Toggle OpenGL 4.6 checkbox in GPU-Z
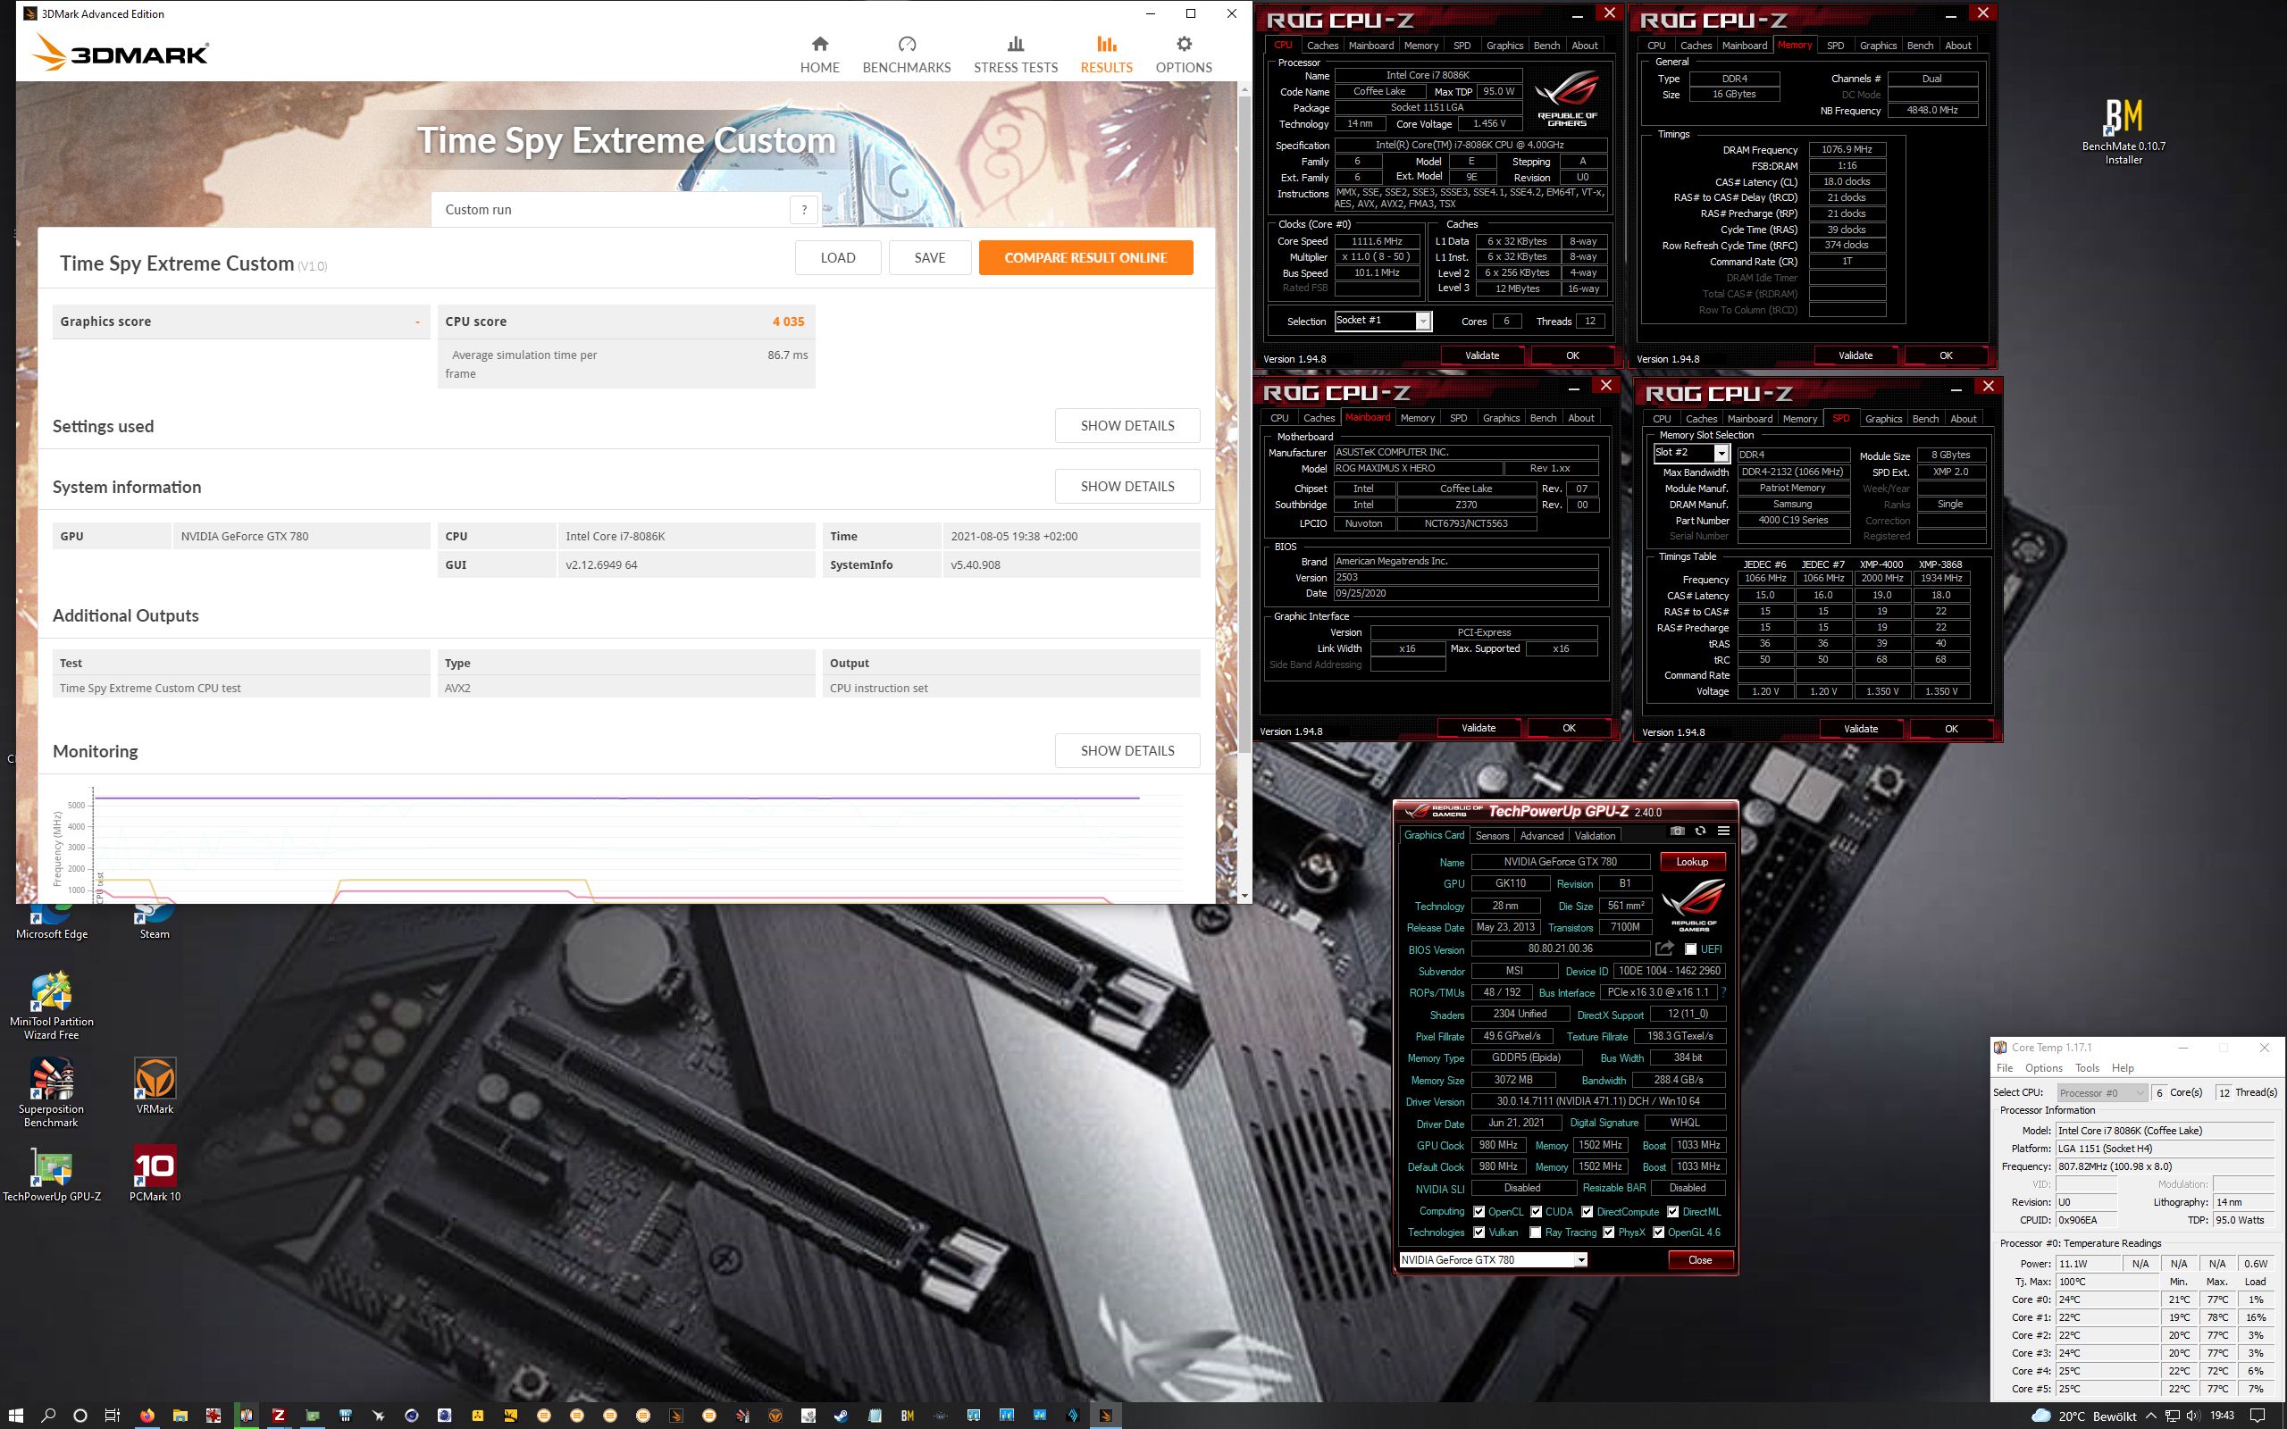 click(x=1659, y=1233)
